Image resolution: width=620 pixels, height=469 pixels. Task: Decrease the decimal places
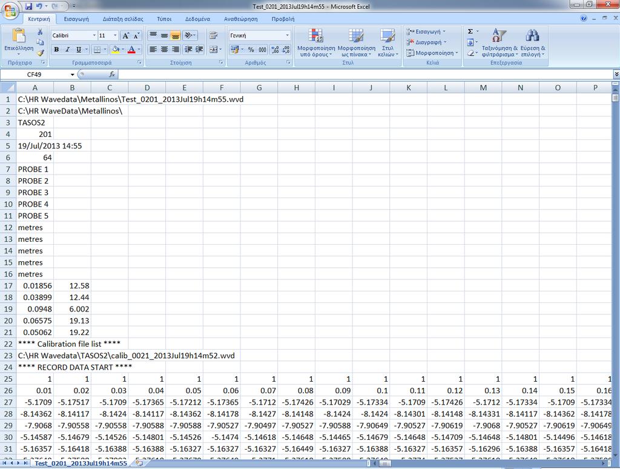286,50
